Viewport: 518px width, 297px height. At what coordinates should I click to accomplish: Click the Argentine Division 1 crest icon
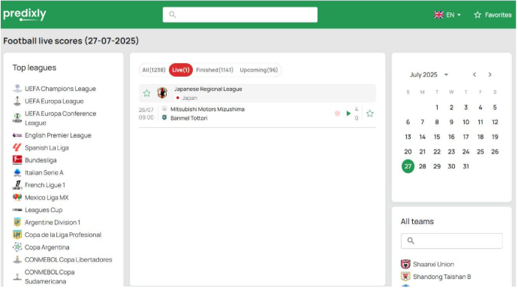pos(17,223)
